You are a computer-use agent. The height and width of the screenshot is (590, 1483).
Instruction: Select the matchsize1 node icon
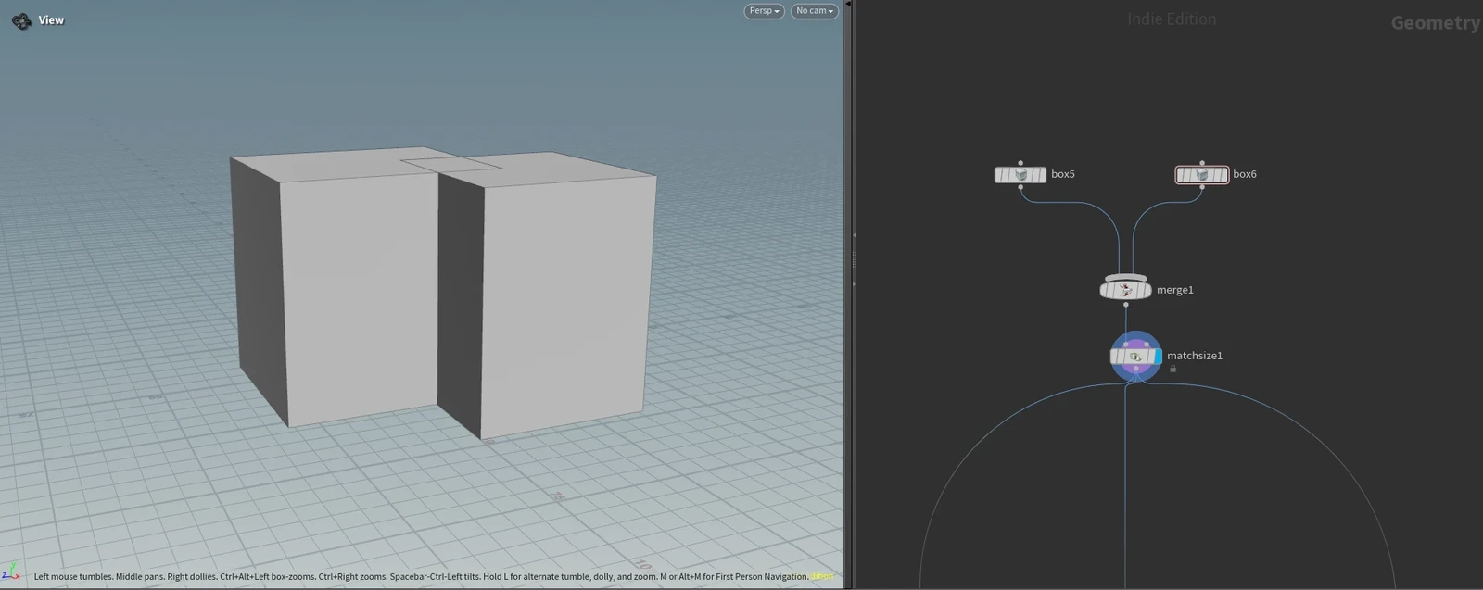pyautogui.click(x=1134, y=357)
